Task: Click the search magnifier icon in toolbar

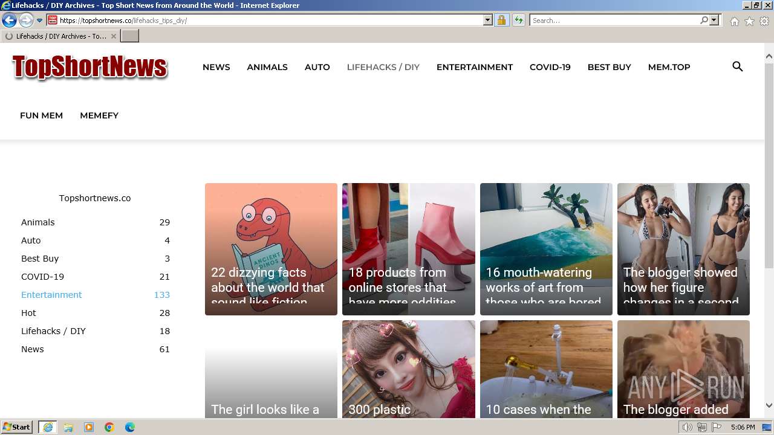Action: [704, 20]
